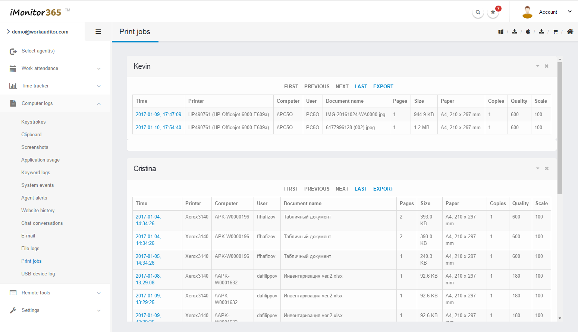This screenshot has width=578, height=332.
Task: Close the Kevin panel with its X icon
Action: pos(547,66)
